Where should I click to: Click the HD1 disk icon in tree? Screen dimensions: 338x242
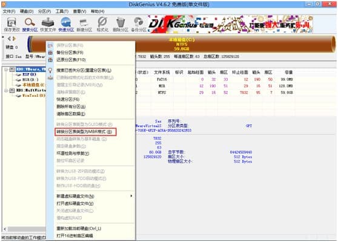[x=12, y=90]
